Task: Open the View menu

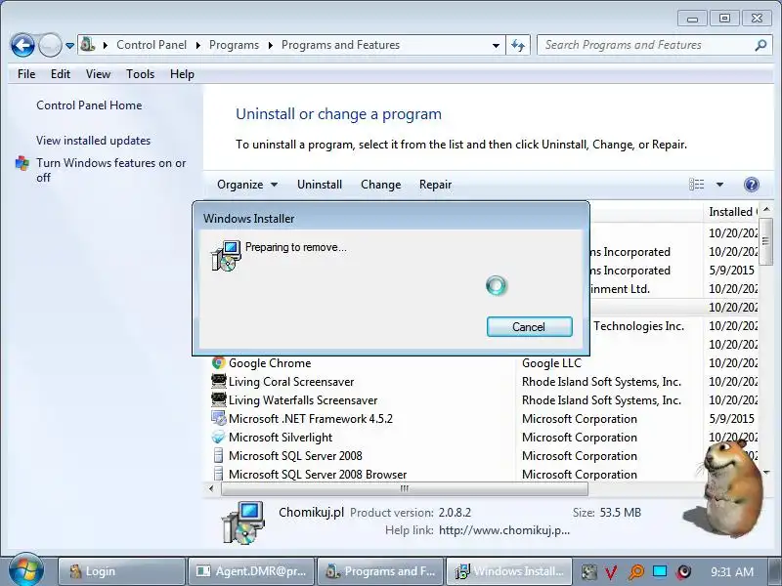Action: click(x=98, y=74)
